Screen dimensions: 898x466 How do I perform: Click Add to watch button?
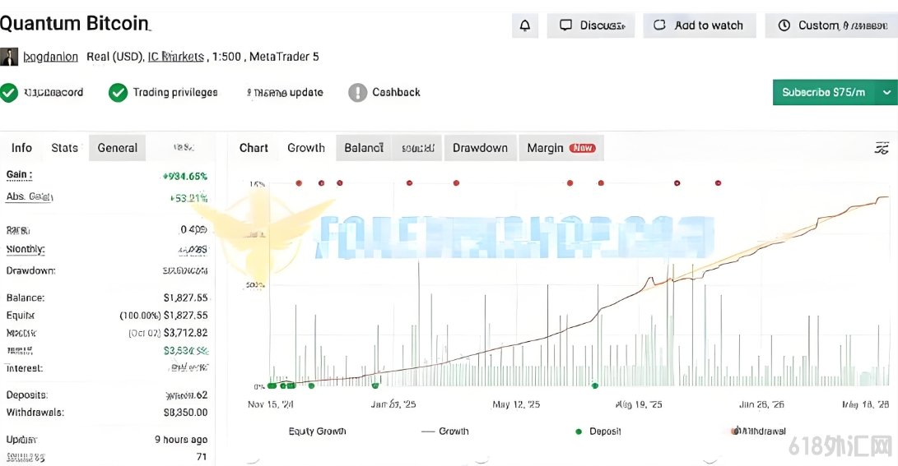pos(700,25)
